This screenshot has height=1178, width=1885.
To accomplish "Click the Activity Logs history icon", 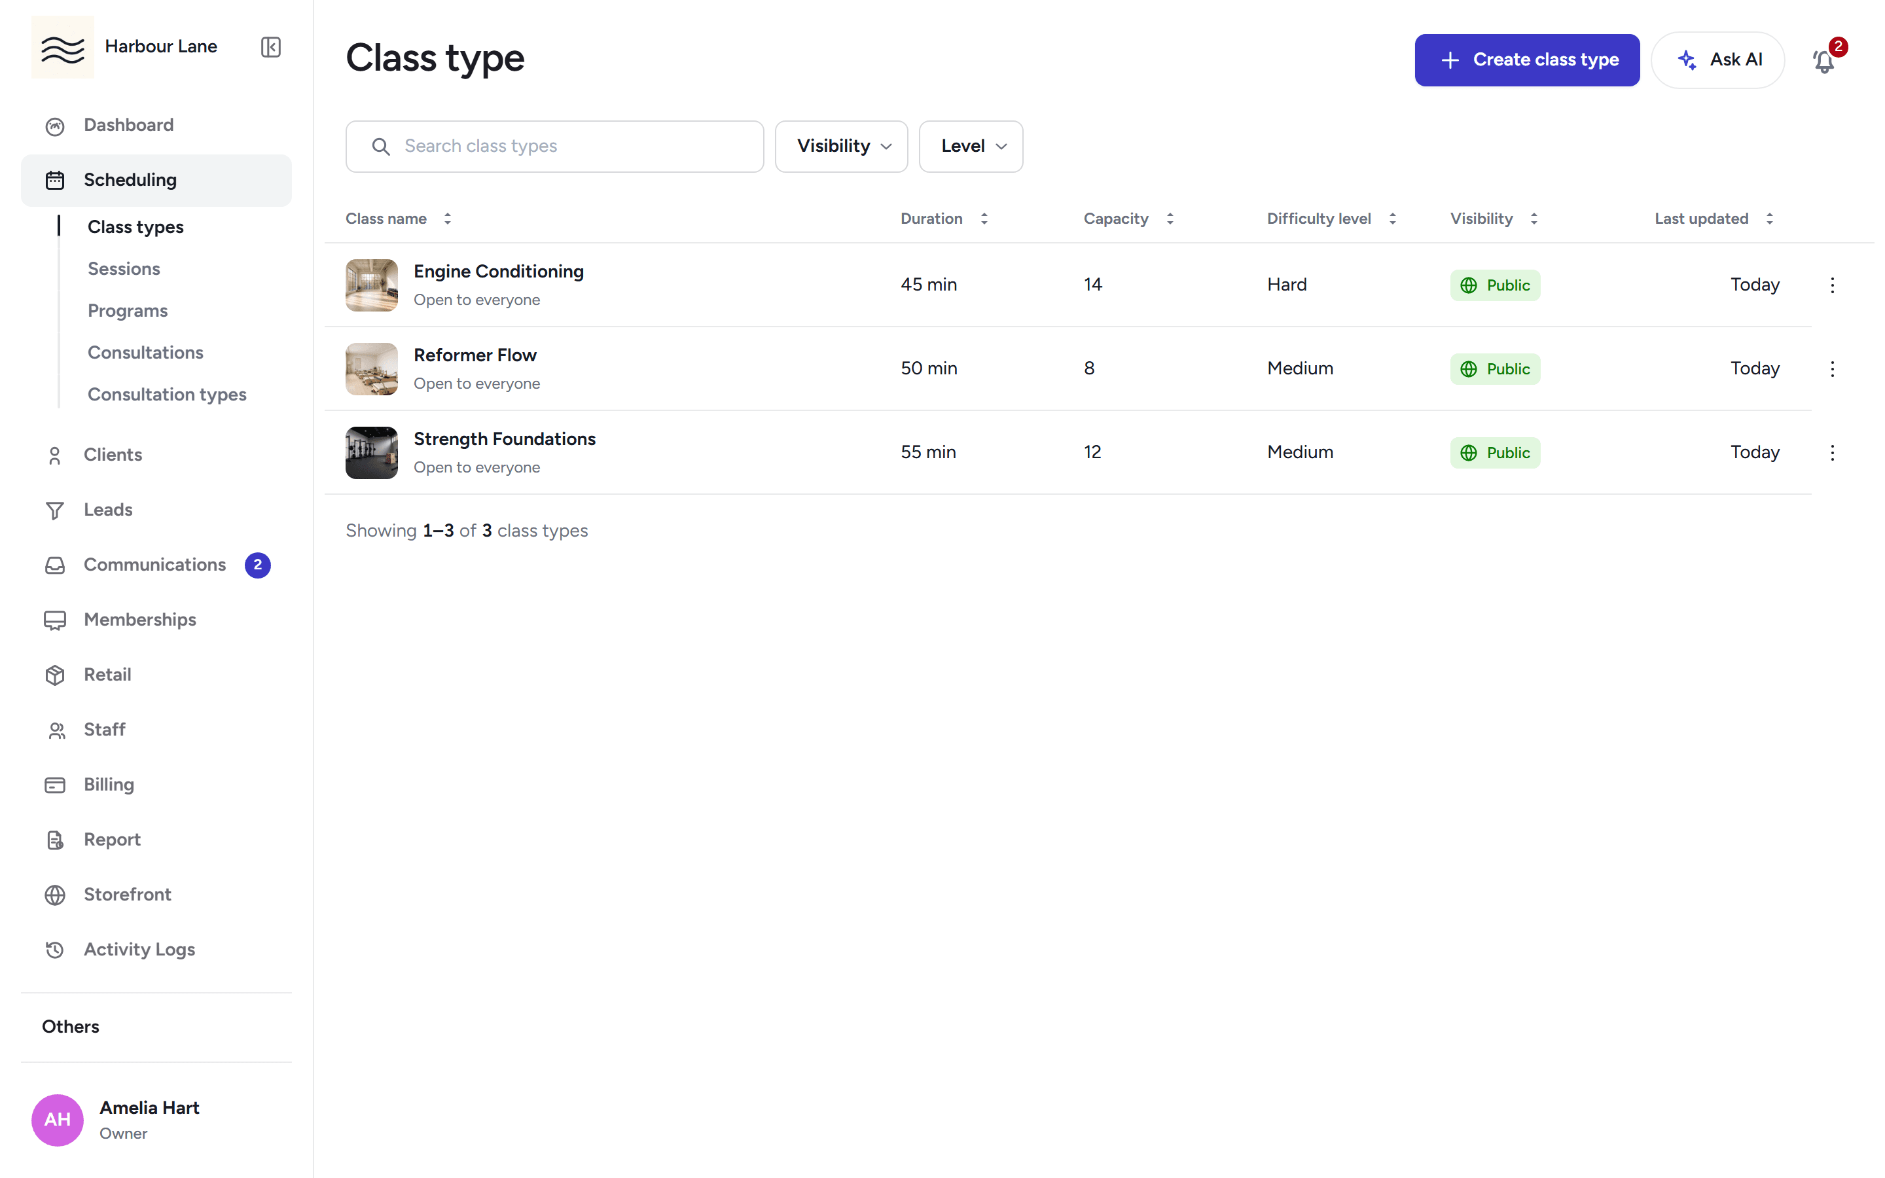I will [54, 950].
